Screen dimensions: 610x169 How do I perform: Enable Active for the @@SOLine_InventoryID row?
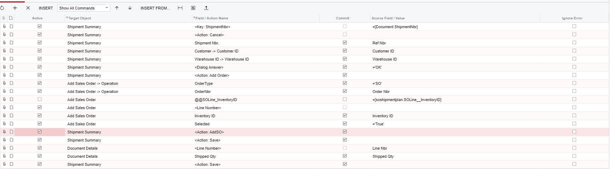pyautogui.click(x=40, y=99)
